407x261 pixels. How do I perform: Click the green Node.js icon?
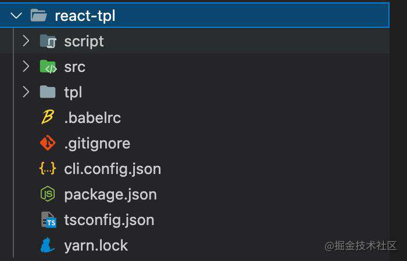[48, 194]
